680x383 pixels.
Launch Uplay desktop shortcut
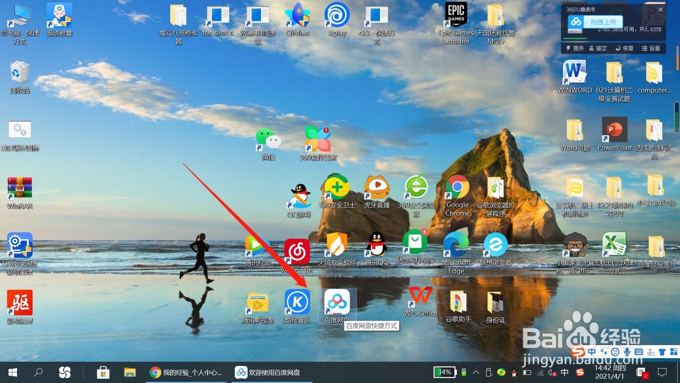click(337, 19)
